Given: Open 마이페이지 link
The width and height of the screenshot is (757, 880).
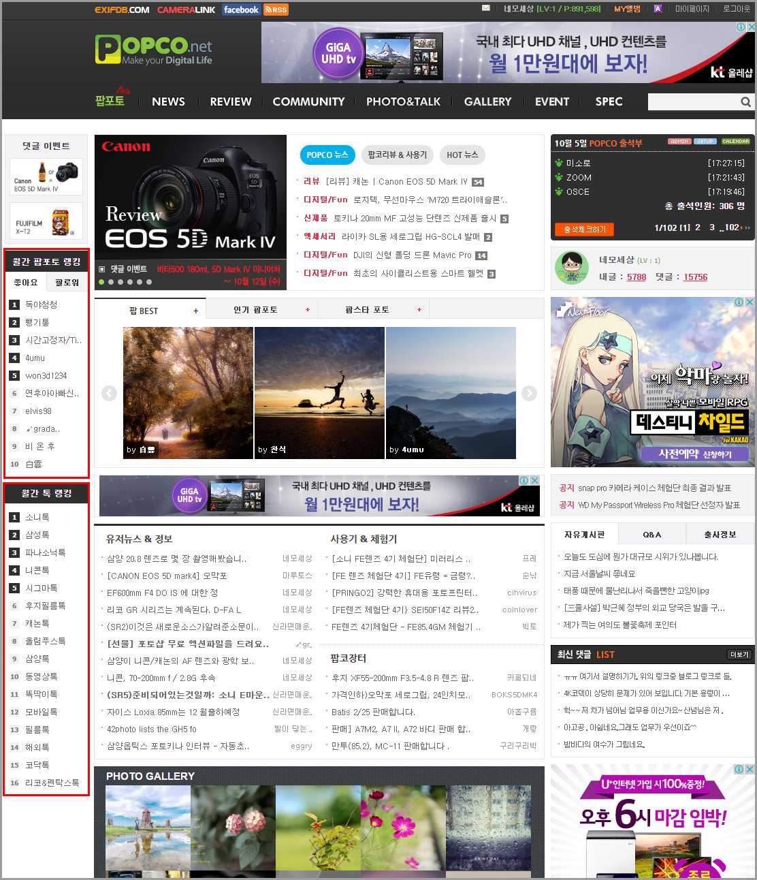Looking at the screenshot, I should (x=692, y=9).
